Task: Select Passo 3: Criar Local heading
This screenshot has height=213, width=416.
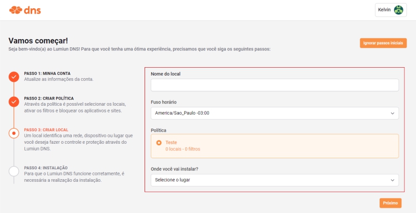Action: pos(46,130)
